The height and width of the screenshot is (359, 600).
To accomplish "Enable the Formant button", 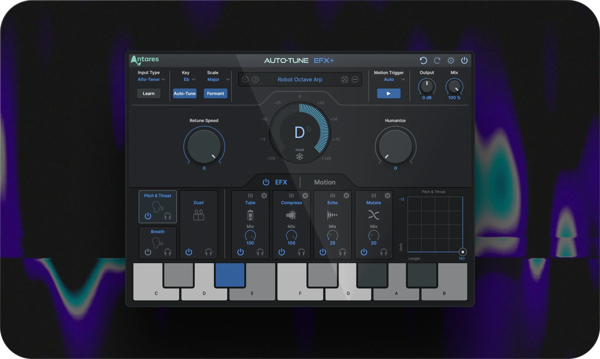I will coord(215,93).
